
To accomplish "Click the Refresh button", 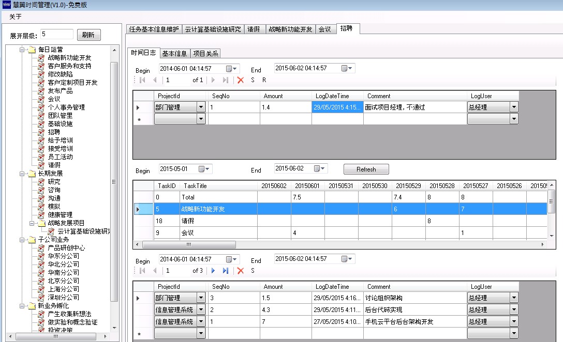I will click(366, 169).
